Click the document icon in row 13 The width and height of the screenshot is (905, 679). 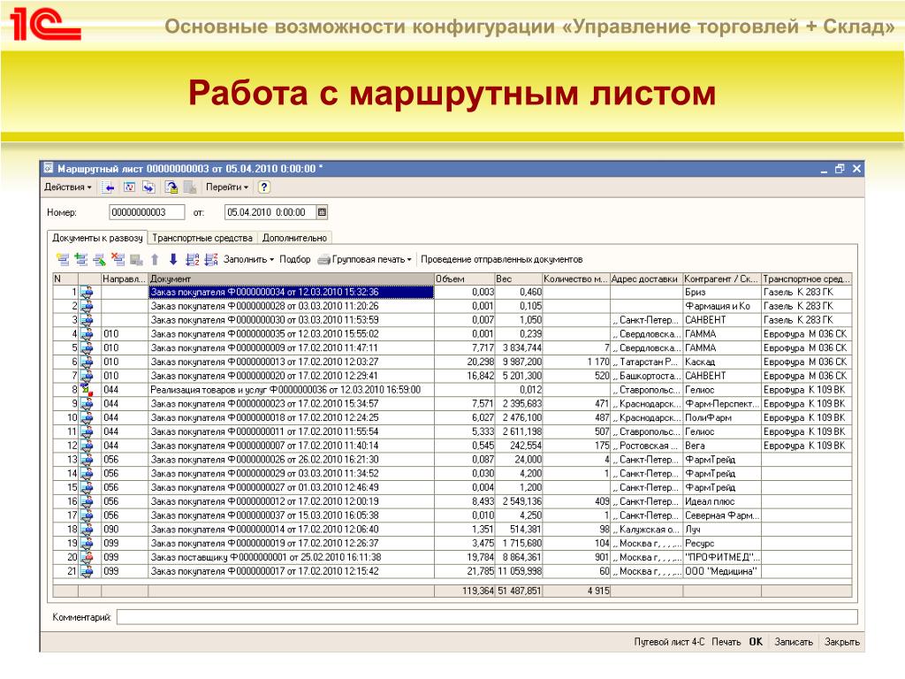pyautogui.click(x=87, y=460)
